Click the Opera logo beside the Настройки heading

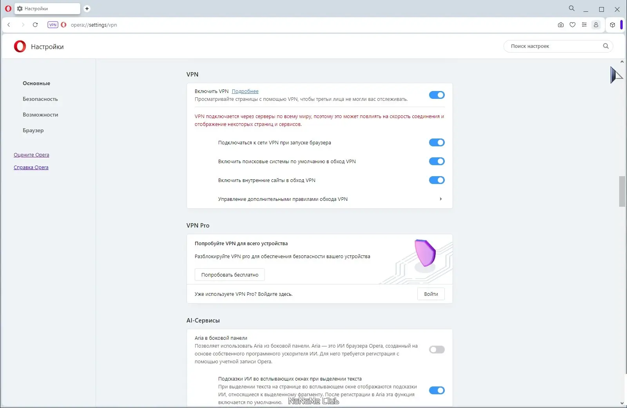[x=20, y=46]
